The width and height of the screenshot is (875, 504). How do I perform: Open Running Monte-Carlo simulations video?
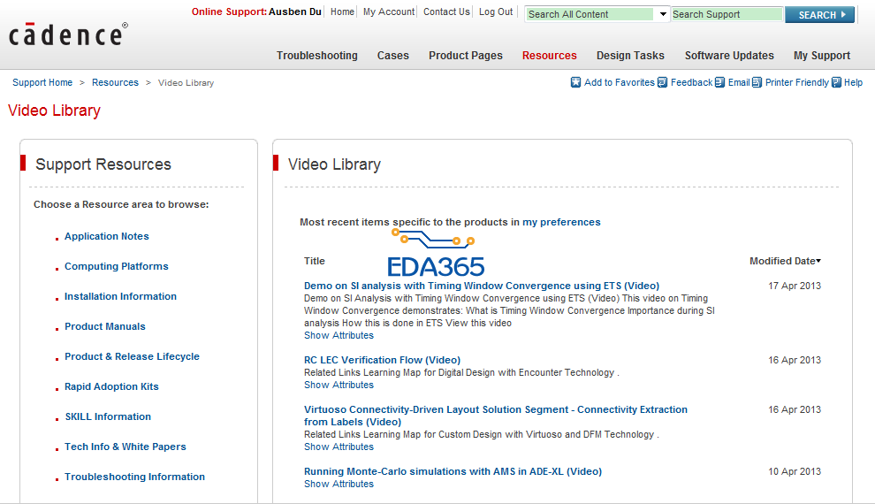453,471
